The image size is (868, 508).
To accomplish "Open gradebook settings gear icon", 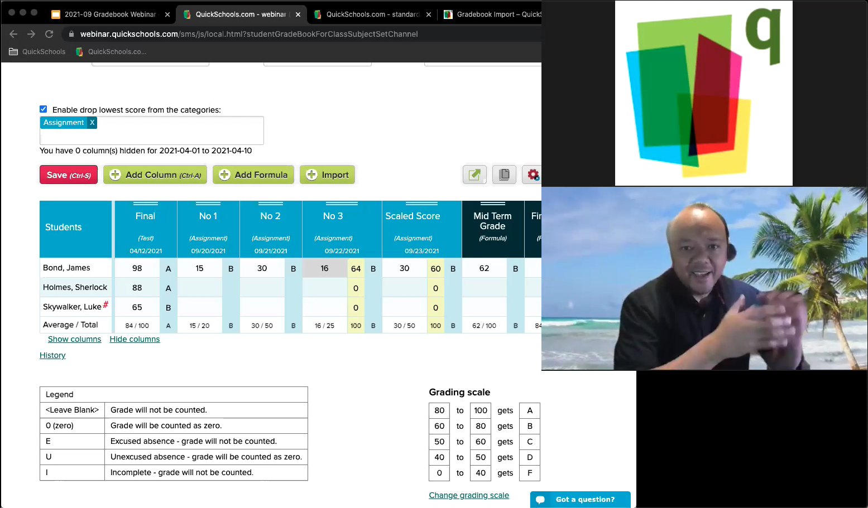I will (x=533, y=175).
